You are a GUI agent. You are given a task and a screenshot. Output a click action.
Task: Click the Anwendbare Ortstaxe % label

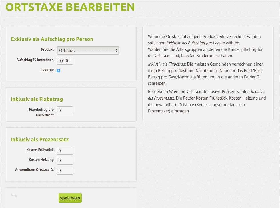pos(34,170)
